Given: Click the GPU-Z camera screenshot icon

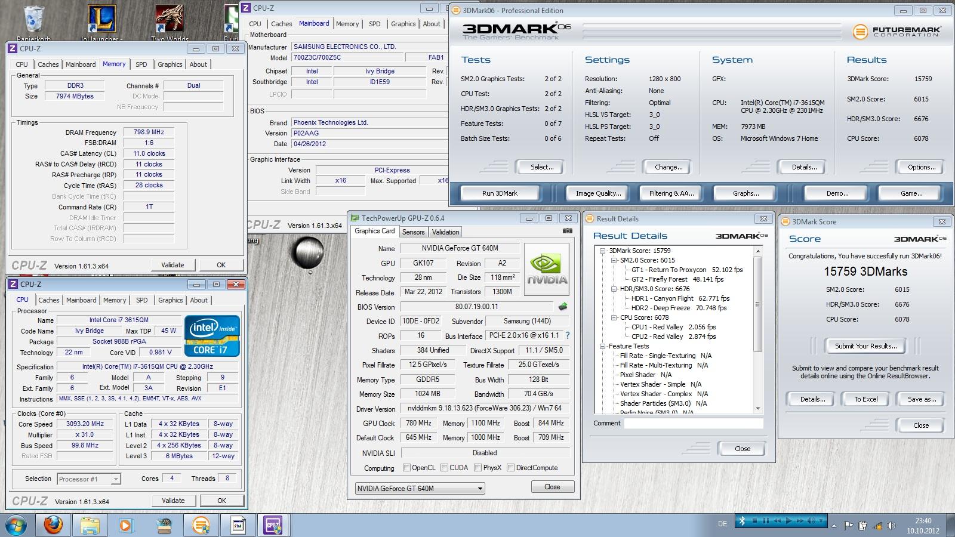Looking at the screenshot, I should (567, 231).
